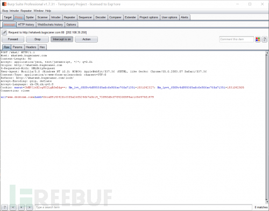Click the Content-Type header line
269x211 pixels.
tap(53, 75)
